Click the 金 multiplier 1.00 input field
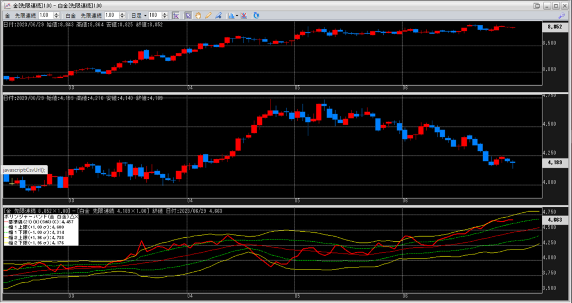 (47, 15)
